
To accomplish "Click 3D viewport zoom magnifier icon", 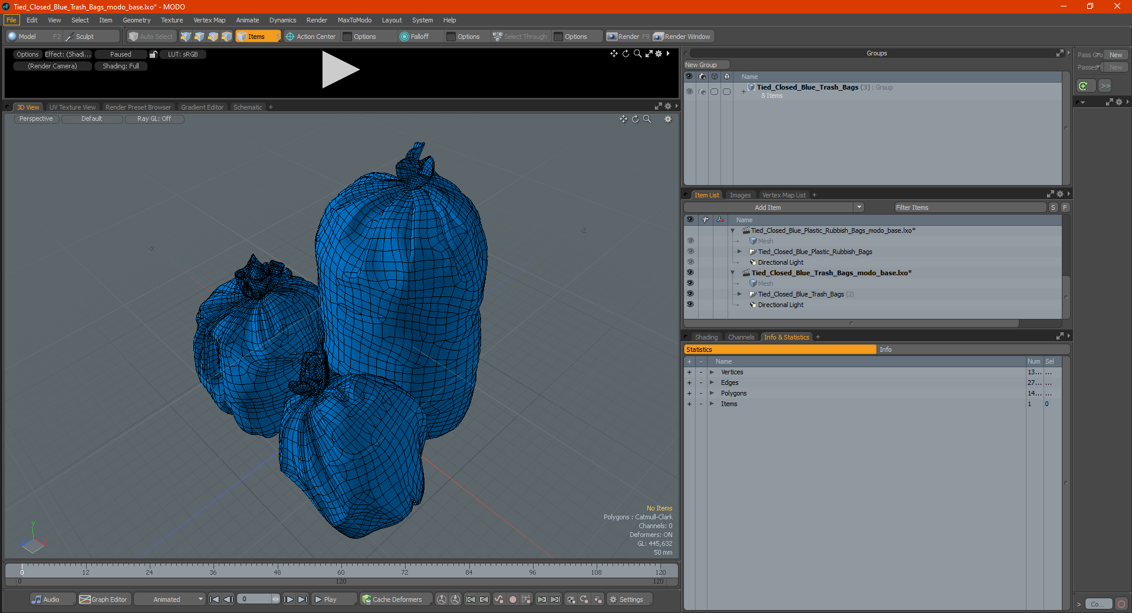I will click(x=647, y=119).
